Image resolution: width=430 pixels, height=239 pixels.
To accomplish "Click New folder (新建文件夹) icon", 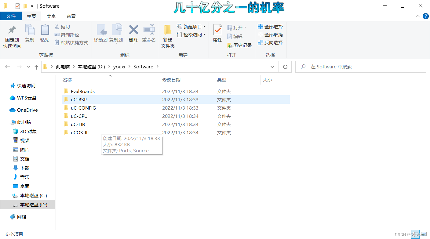I will click(168, 30).
